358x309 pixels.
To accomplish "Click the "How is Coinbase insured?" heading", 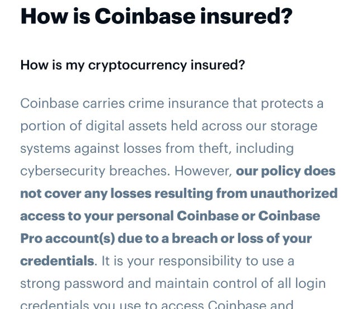I will [x=157, y=16].
